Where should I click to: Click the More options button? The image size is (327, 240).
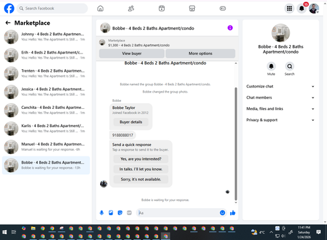(200, 53)
